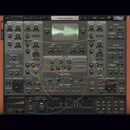Click the OSC 1 TapMap1 selector

(x=36, y=60)
